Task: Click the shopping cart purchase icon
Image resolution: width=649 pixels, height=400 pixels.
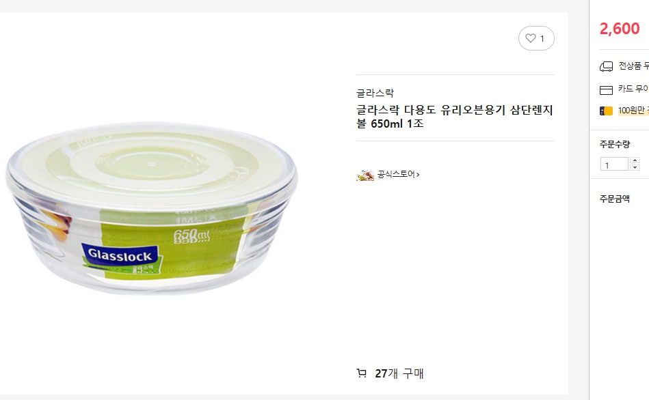Action: coord(361,373)
